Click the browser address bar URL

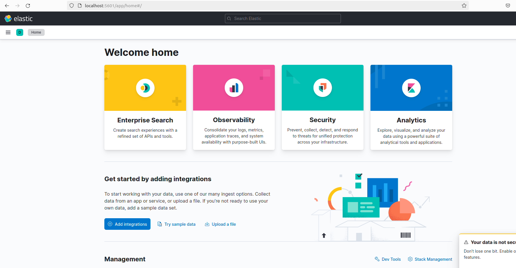[113, 5]
